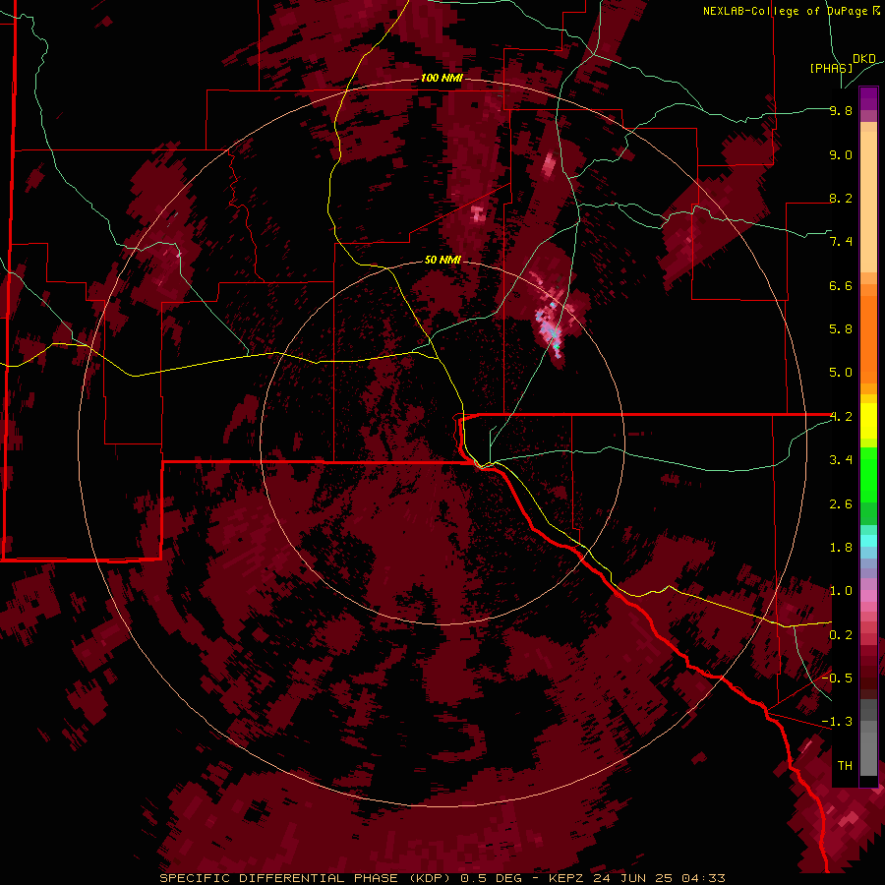Click the [PHAS] label by the legend
Screen dimensions: 885x885
click(x=831, y=68)
